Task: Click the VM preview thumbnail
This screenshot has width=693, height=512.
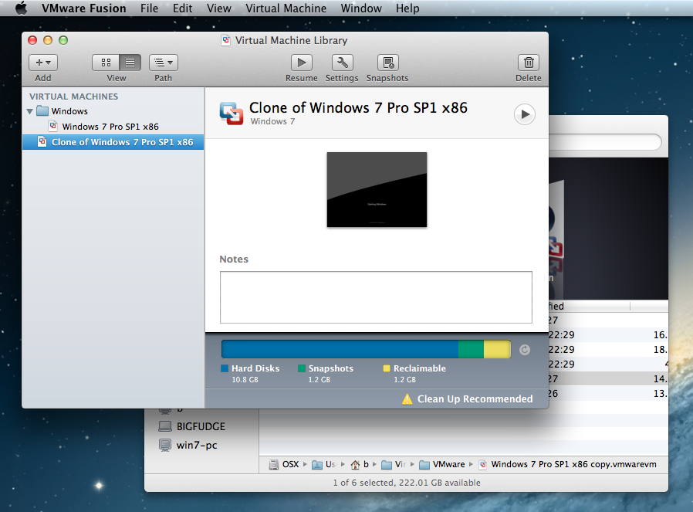Action: 377,189
